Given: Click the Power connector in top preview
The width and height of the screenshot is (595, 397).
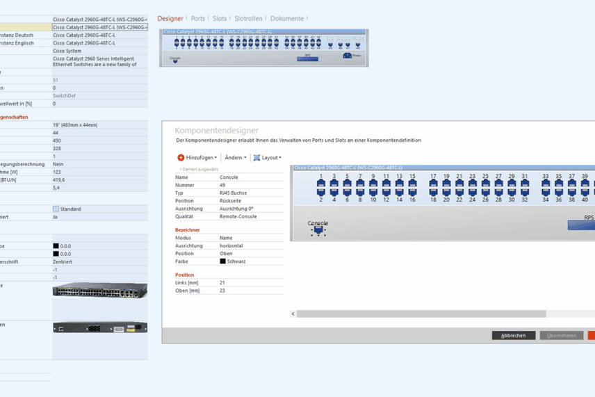Looking at the screenshot, I should point(348,56).
